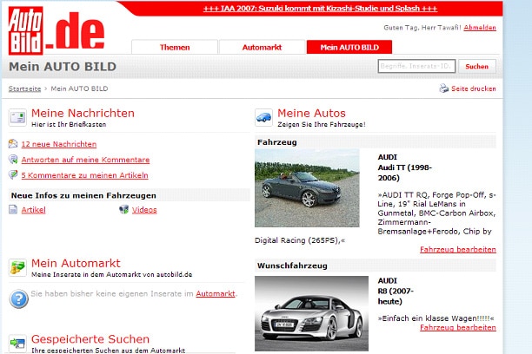Viewport: 532px width, 354px height.
Task: Log out via the Abmelden link
Action: 480,28
